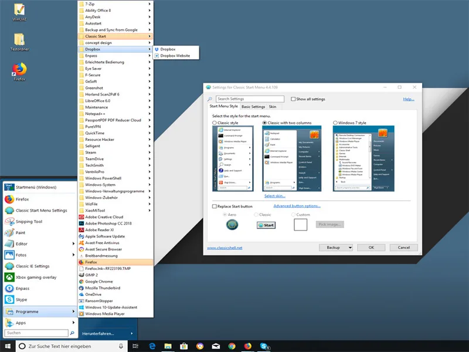The width and height of the screenshot is (469, 352).
Task: Click OK in settings dialog
Action: pyautogui.click(x=371, y=248)
